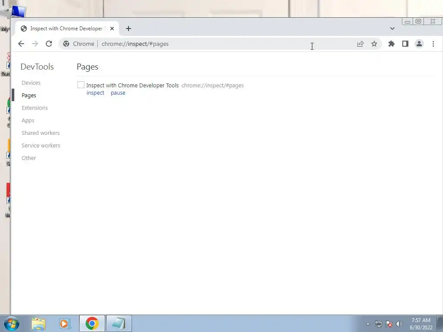This screenshot has height=332, width=443.
Task: Expand the tab search chevron
Action: tap(392, 29)
